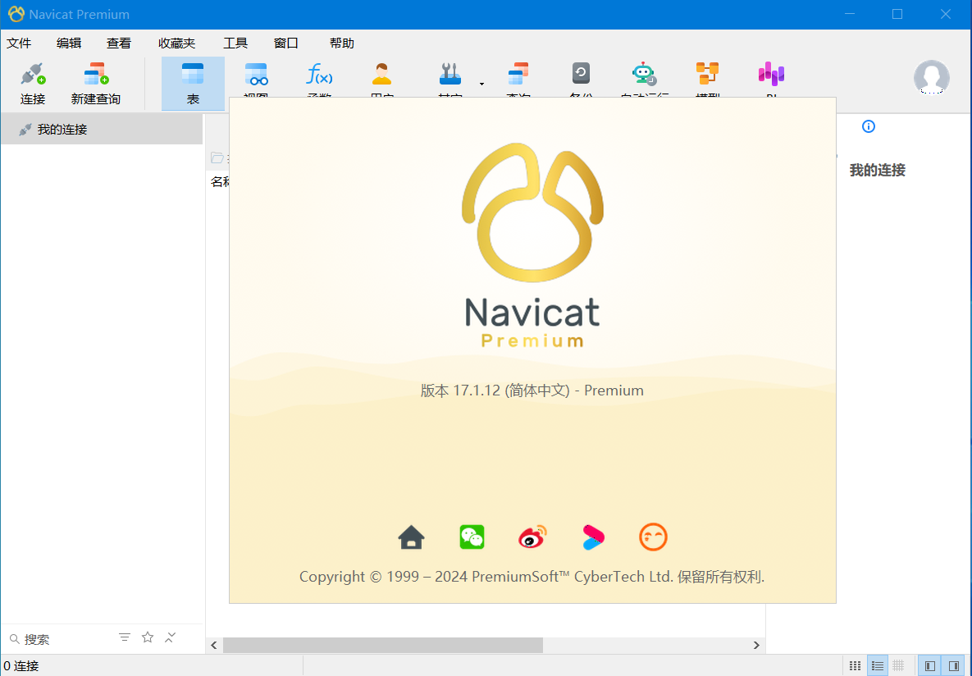Click the Copyright 1999 – 2024 PremiumSoft line
The image size is (972, 676).
pos(532,577)
